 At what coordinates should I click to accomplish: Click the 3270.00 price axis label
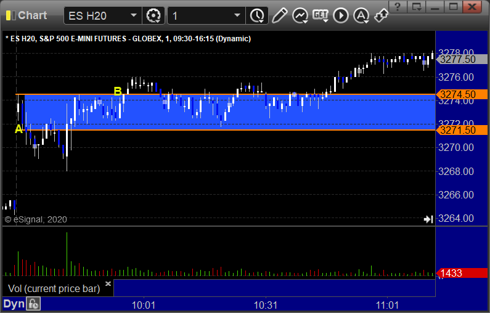[x=456, y=147]
